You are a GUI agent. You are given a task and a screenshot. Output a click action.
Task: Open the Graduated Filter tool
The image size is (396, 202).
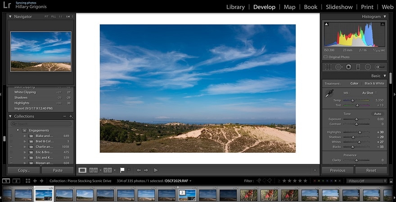point(358,67)
